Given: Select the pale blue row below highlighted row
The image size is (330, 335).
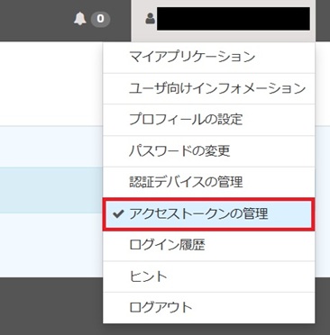Looking at the screenshot, I should pos(51,245).
